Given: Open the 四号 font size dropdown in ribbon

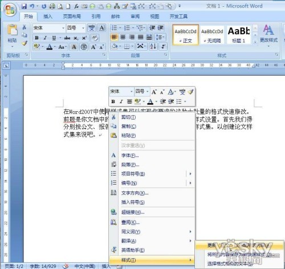Looking at the screenshot, I should 76,28.
